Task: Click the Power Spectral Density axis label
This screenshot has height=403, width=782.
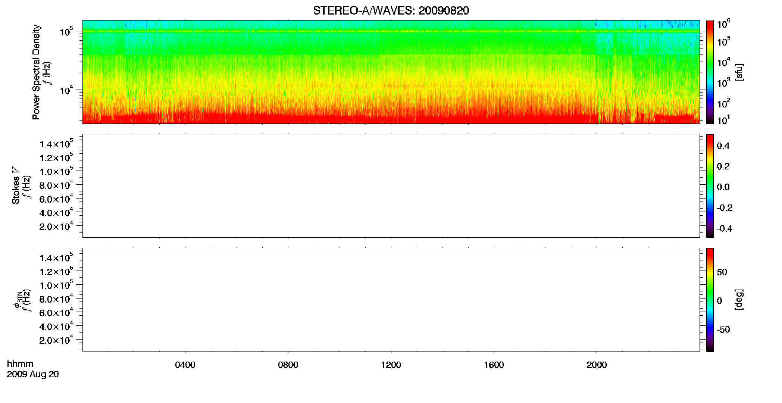Action: pos(36,72)
